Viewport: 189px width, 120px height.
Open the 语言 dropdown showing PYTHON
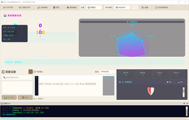108,72
